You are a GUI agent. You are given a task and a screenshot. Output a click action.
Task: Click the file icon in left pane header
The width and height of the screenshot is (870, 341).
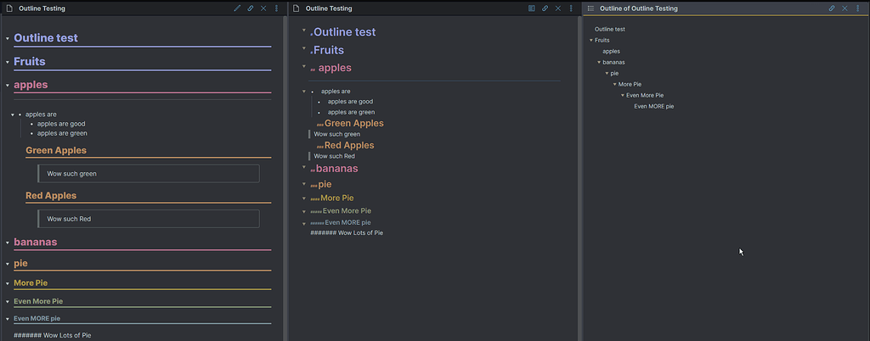pos(8,8)
